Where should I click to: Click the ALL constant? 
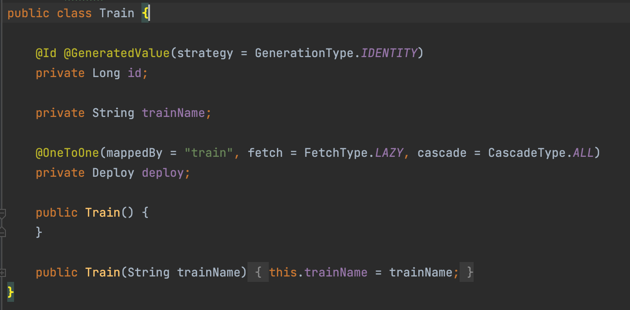tap(583, 153)
